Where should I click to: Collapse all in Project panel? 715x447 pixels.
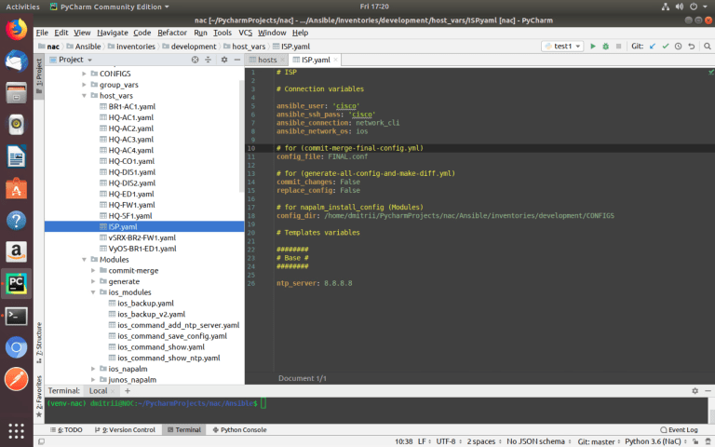pos(208,60)
